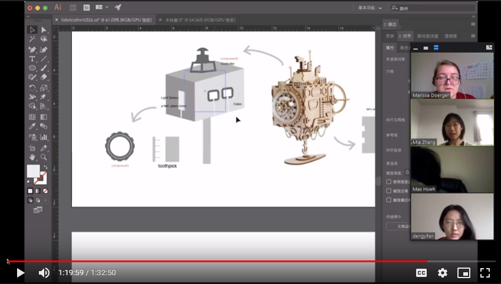Screen dimensions: 501x284
Task: Change the screen mode at toolbar bottom
Action: click(x=38, y=210)
